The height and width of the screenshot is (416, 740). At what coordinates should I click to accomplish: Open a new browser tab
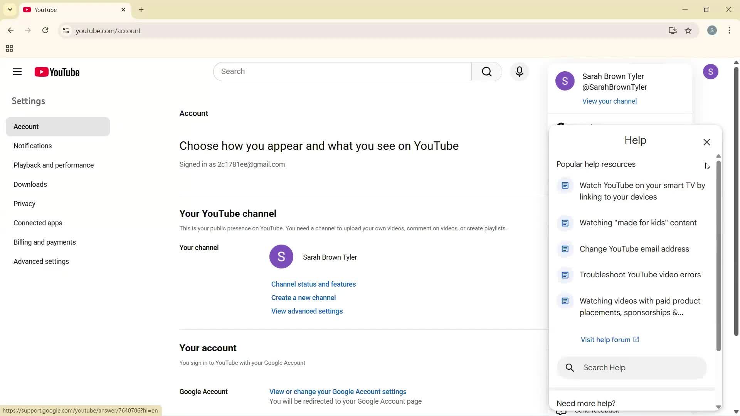coord(141,10)
